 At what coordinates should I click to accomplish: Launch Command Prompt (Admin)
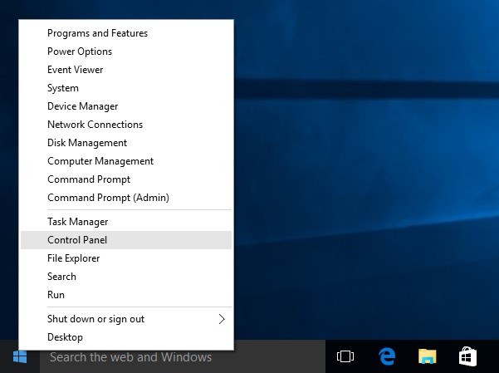pyautogui.click(x=126, y=198)
